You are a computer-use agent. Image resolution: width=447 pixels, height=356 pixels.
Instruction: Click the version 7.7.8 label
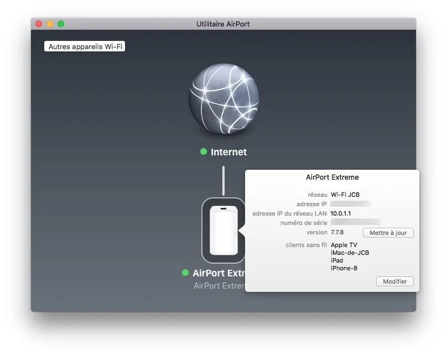(x=338, y=232)
